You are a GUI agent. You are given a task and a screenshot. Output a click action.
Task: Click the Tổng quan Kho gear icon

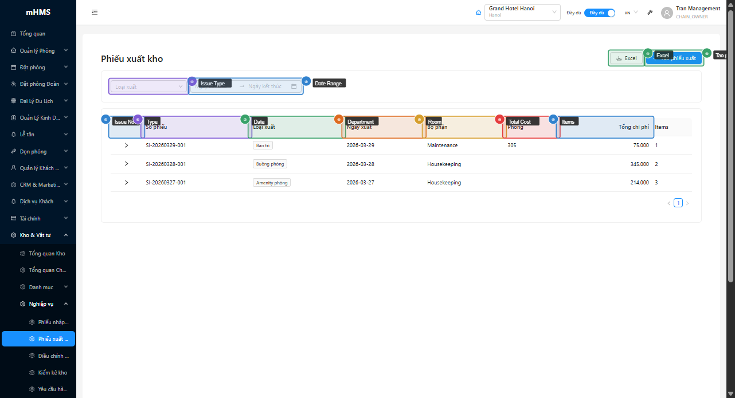23,254
